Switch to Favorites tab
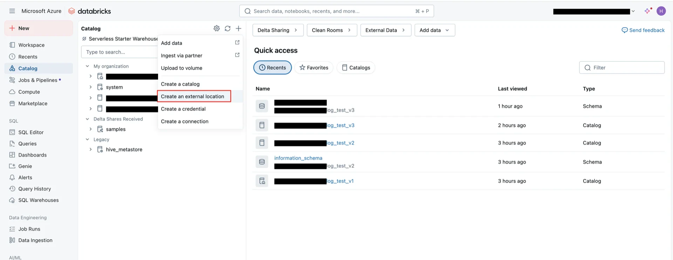Screen dimensions: 673x260 click(x=314, y=67)
